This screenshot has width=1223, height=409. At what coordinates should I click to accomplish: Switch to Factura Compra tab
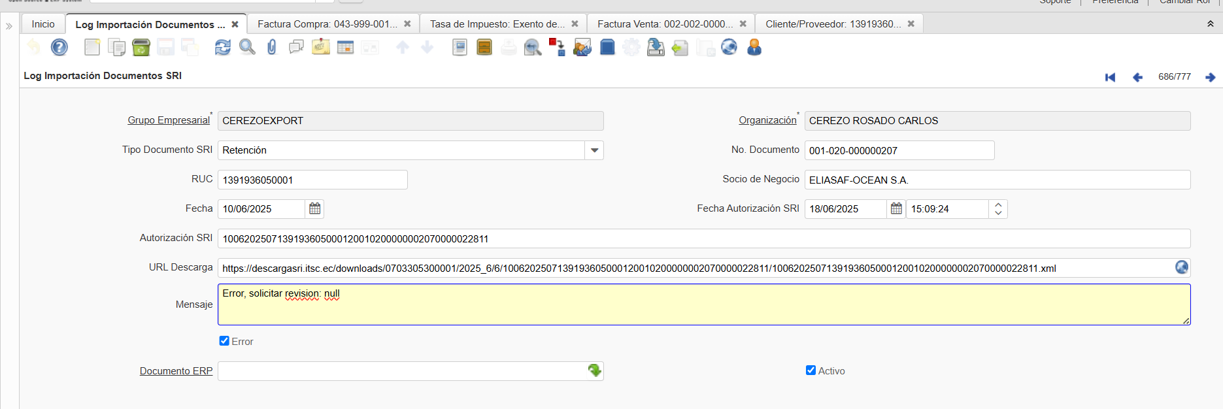(327, 24)
